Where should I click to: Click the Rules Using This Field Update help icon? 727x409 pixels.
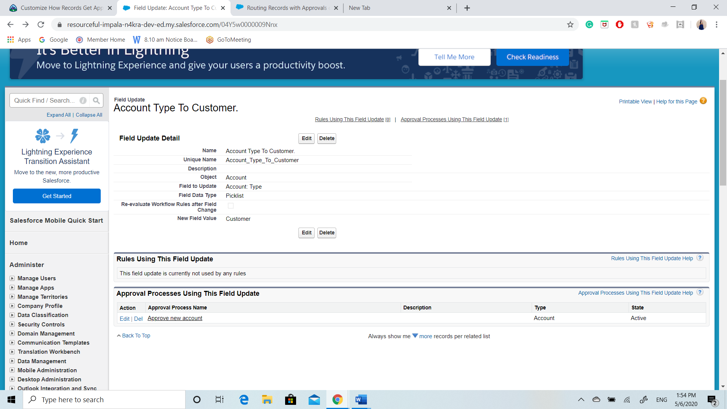[700, 258]
